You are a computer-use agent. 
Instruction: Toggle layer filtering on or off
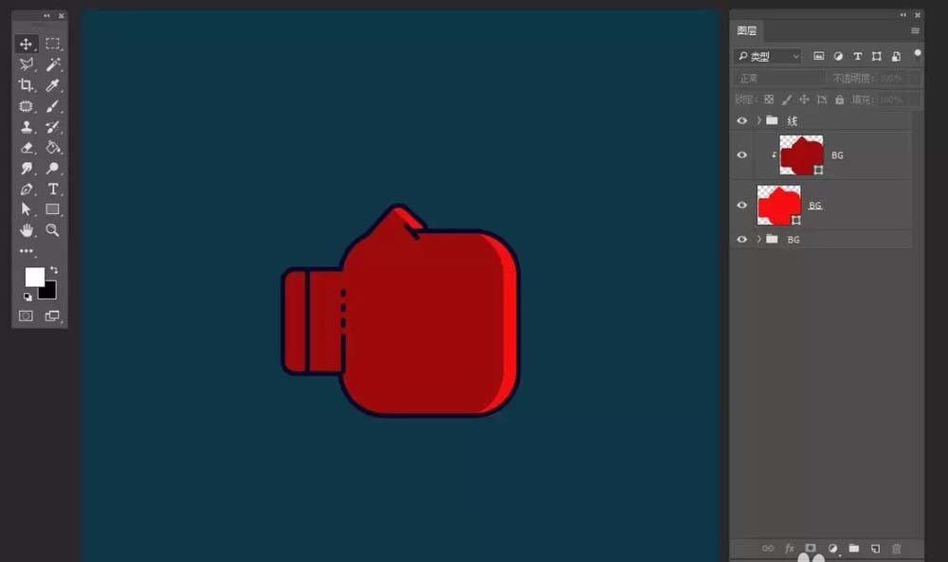pos(917,55)
